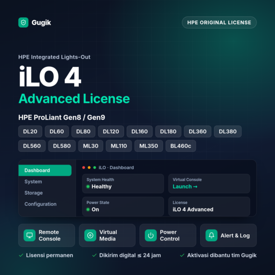Click the Healthy status text
The height and width of the screenshot is (275, 275).
coord(102,187)
